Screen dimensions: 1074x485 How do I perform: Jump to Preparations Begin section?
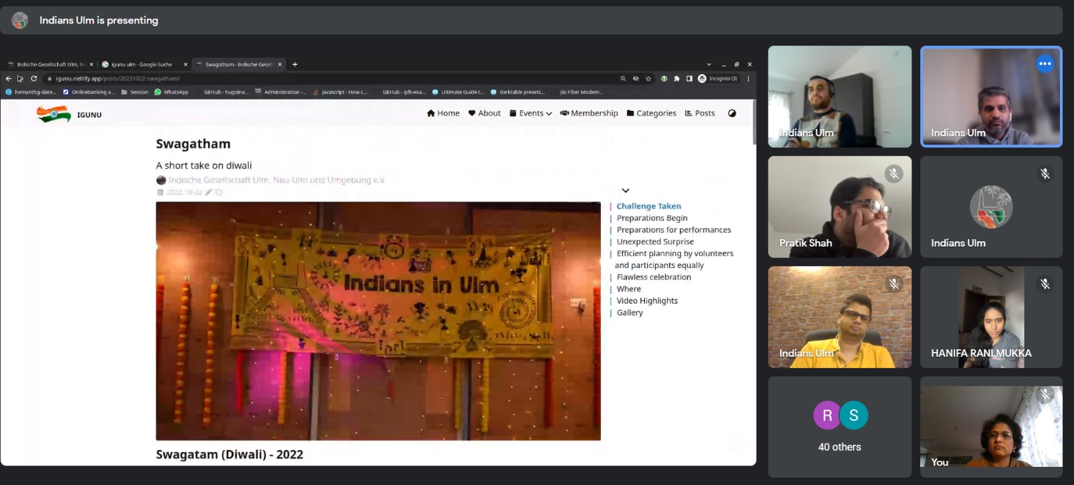coord(652,218)
